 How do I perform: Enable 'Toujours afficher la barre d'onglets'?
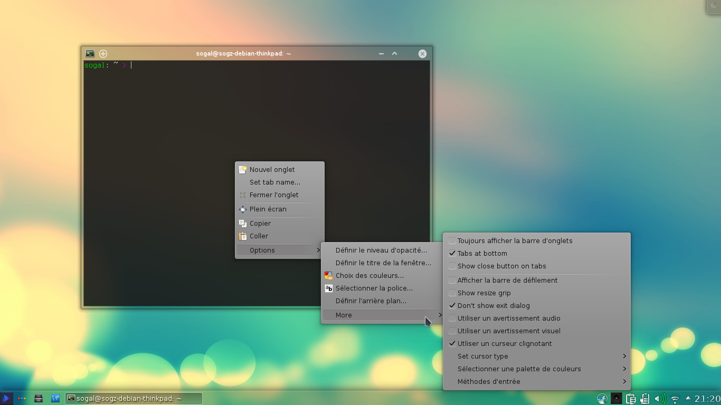452,241
